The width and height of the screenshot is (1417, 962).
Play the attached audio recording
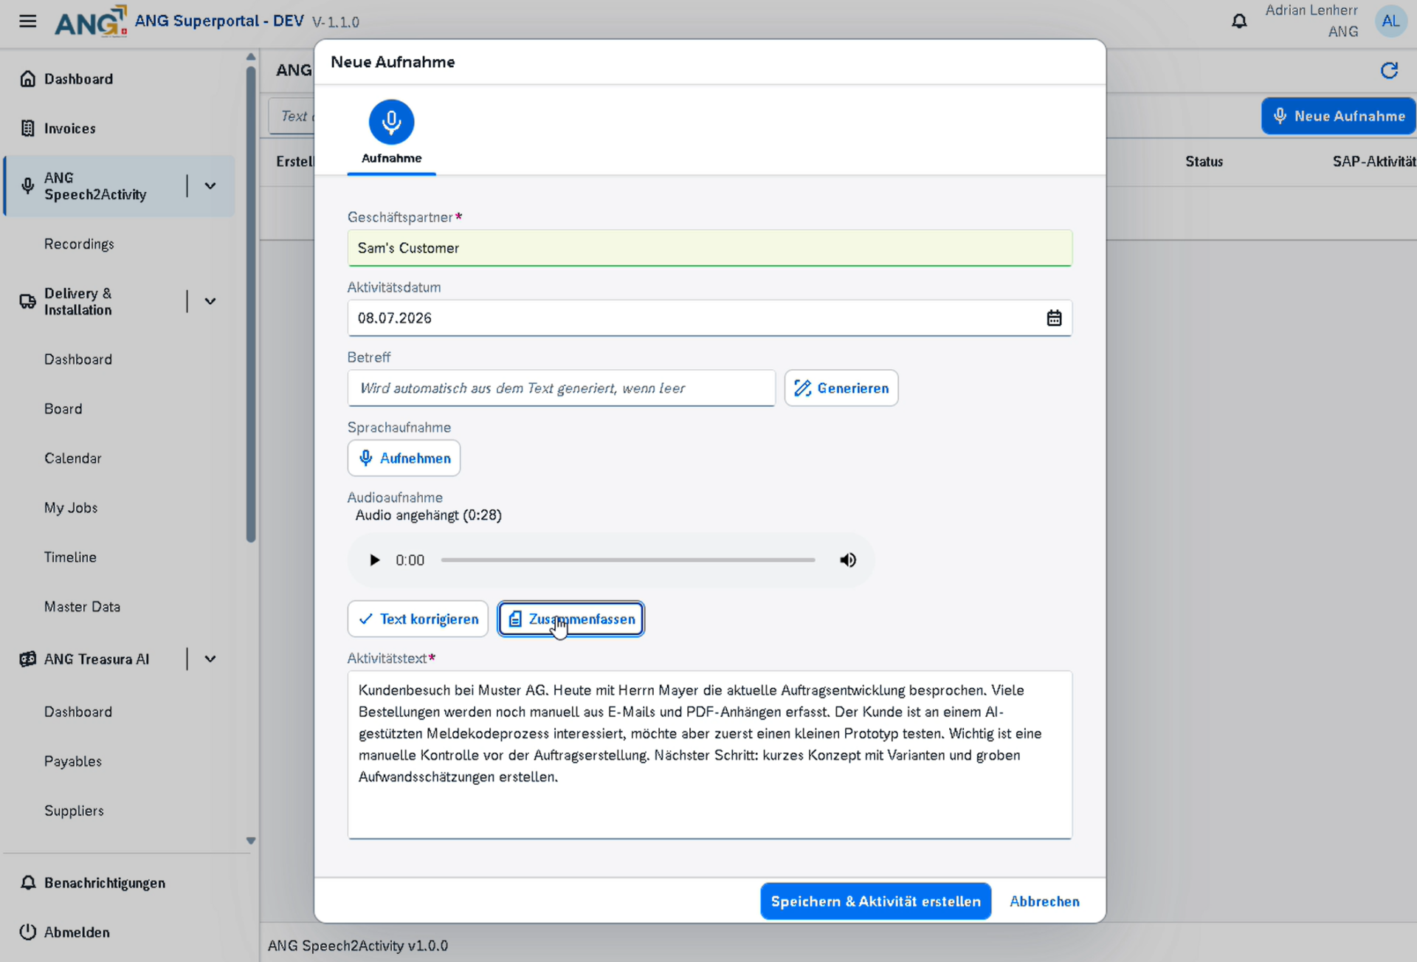point(374,560)
